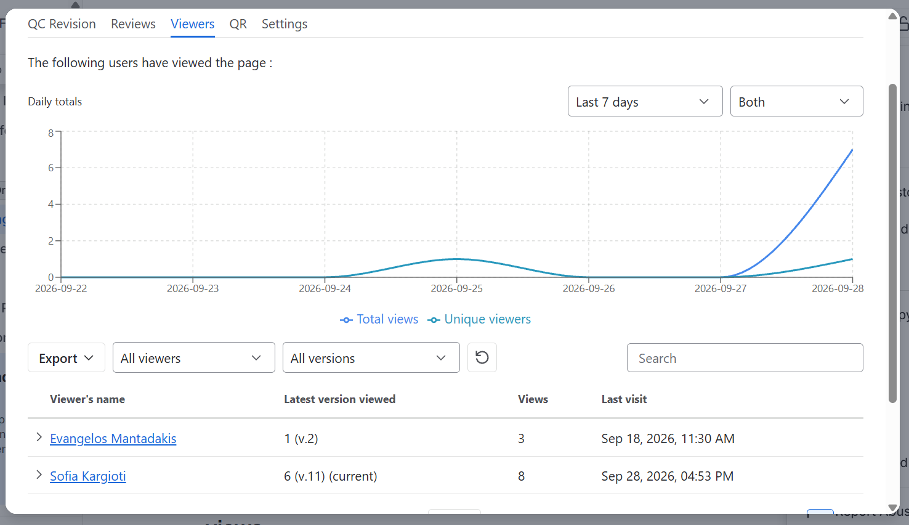Open the QR tab
This screenshot has height=525, width=909.
(238, 24)
